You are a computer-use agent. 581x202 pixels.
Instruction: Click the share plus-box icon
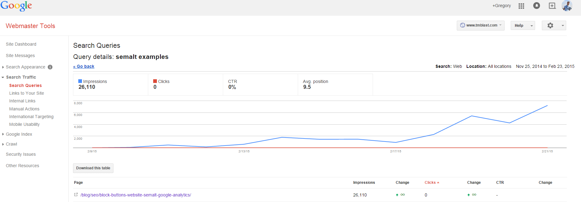(x=552, y=6)
